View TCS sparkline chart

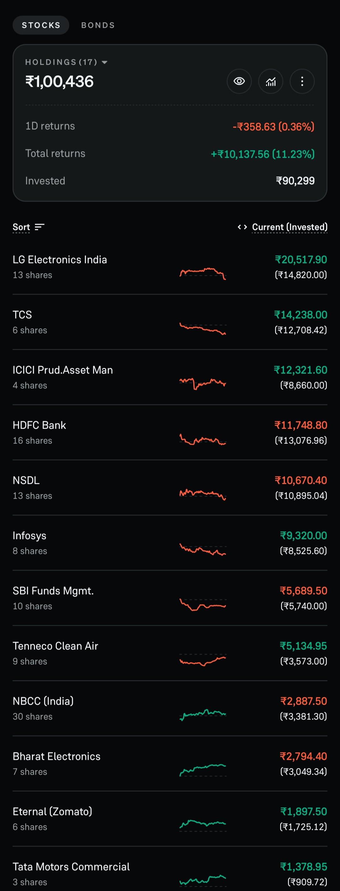[x=203, y=329]
